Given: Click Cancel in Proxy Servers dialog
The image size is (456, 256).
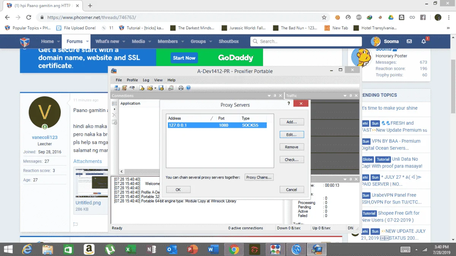Looking at the screenshot, I should click(291, 190).
